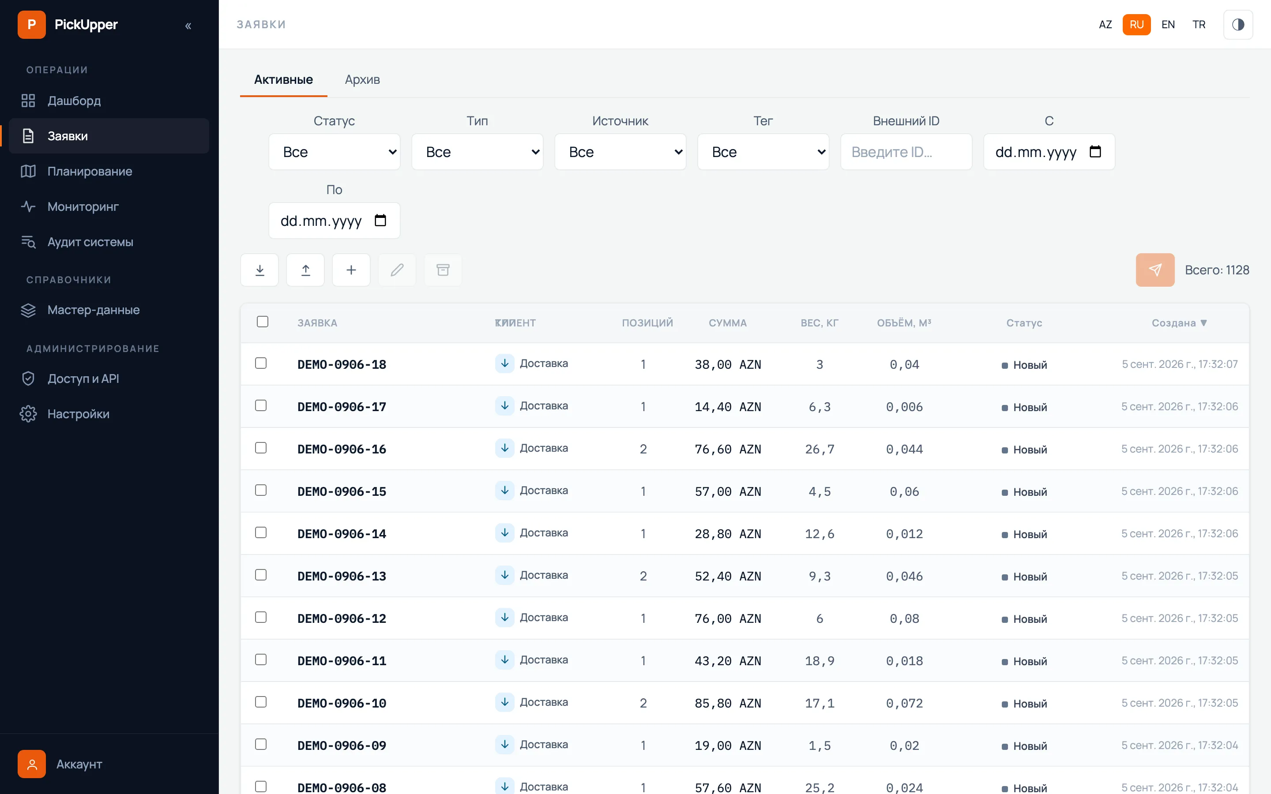The image size is (1271, 794).
Task: Open order DEMO-0906-16
Action: coord(342,449)
